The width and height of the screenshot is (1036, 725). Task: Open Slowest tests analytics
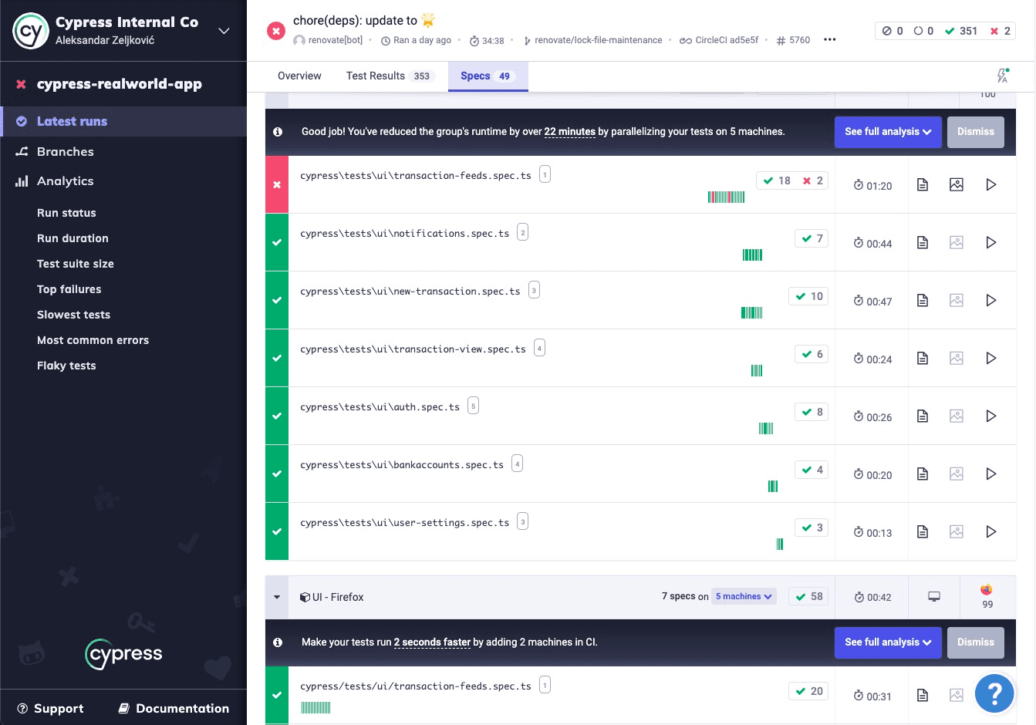coord(73,315)
